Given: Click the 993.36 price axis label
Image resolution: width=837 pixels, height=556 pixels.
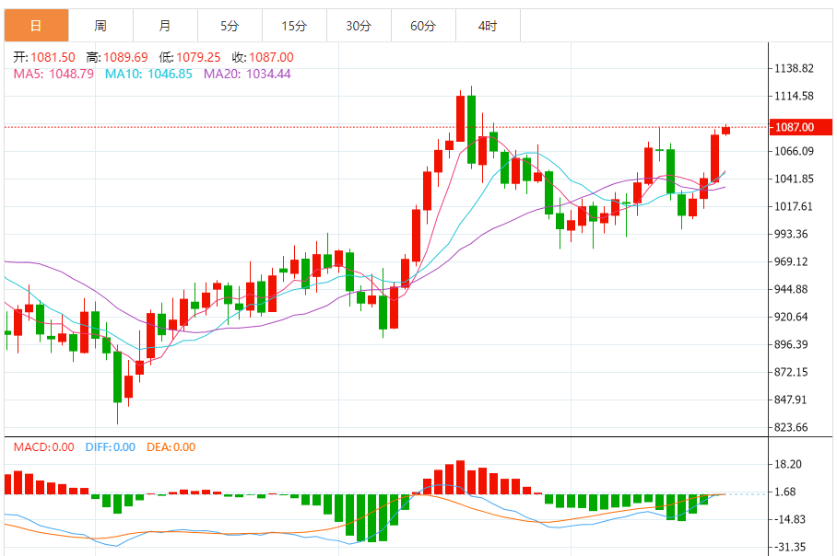Looking at the screenshot, I should pos(791,234).
